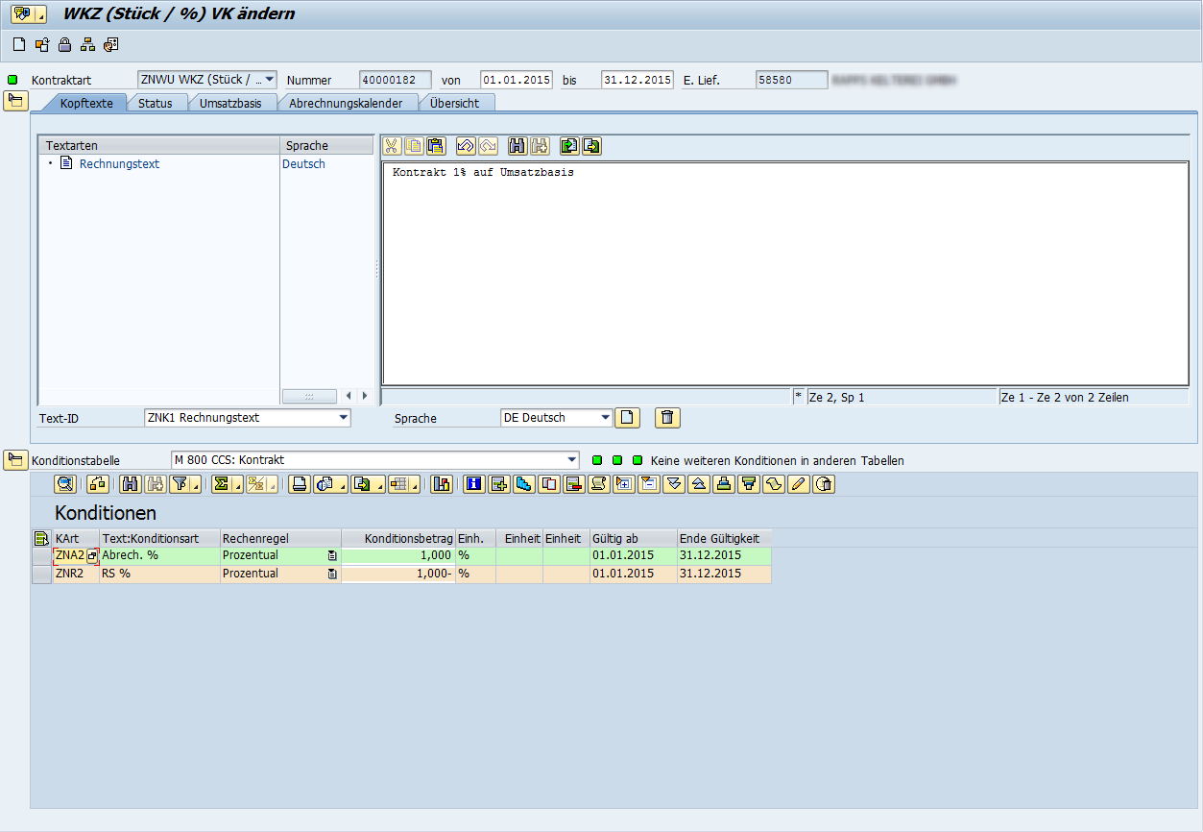Screen dimensions: 1203x832
Task: Click the binoculars Find icon in text editor
Action: click(x=517, y=146)
